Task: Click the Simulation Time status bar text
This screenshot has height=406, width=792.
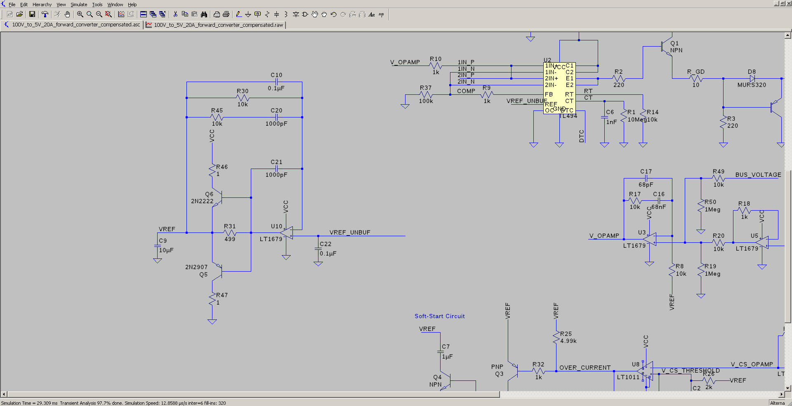Action: click(113, 403)
